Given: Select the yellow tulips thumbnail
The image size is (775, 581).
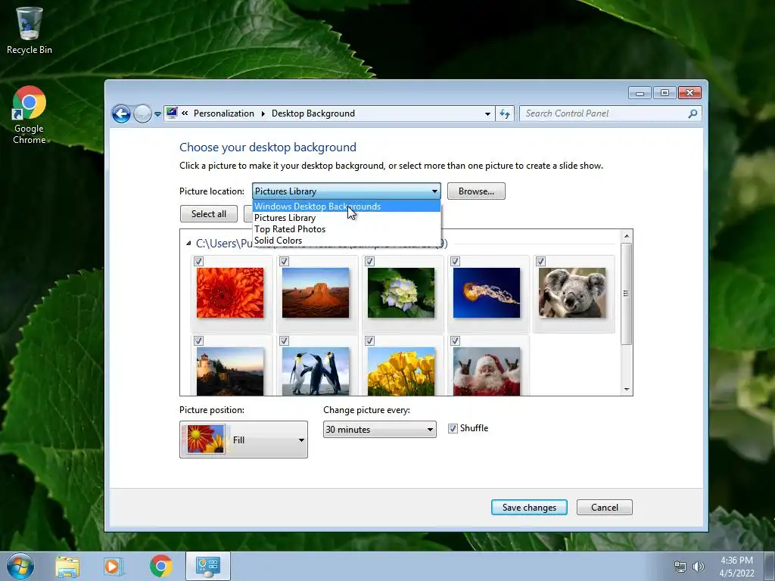Looking at the screenshot, I should [401, 371].
